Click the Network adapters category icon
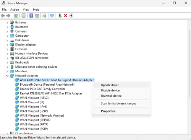 (12, 76)
